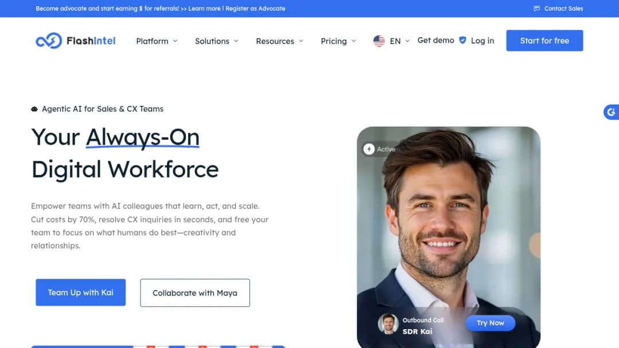The width and height of the screenshot is (619, 348).
Task: Open the EN language dropdown arrow
Action: (x=408, y=41)
